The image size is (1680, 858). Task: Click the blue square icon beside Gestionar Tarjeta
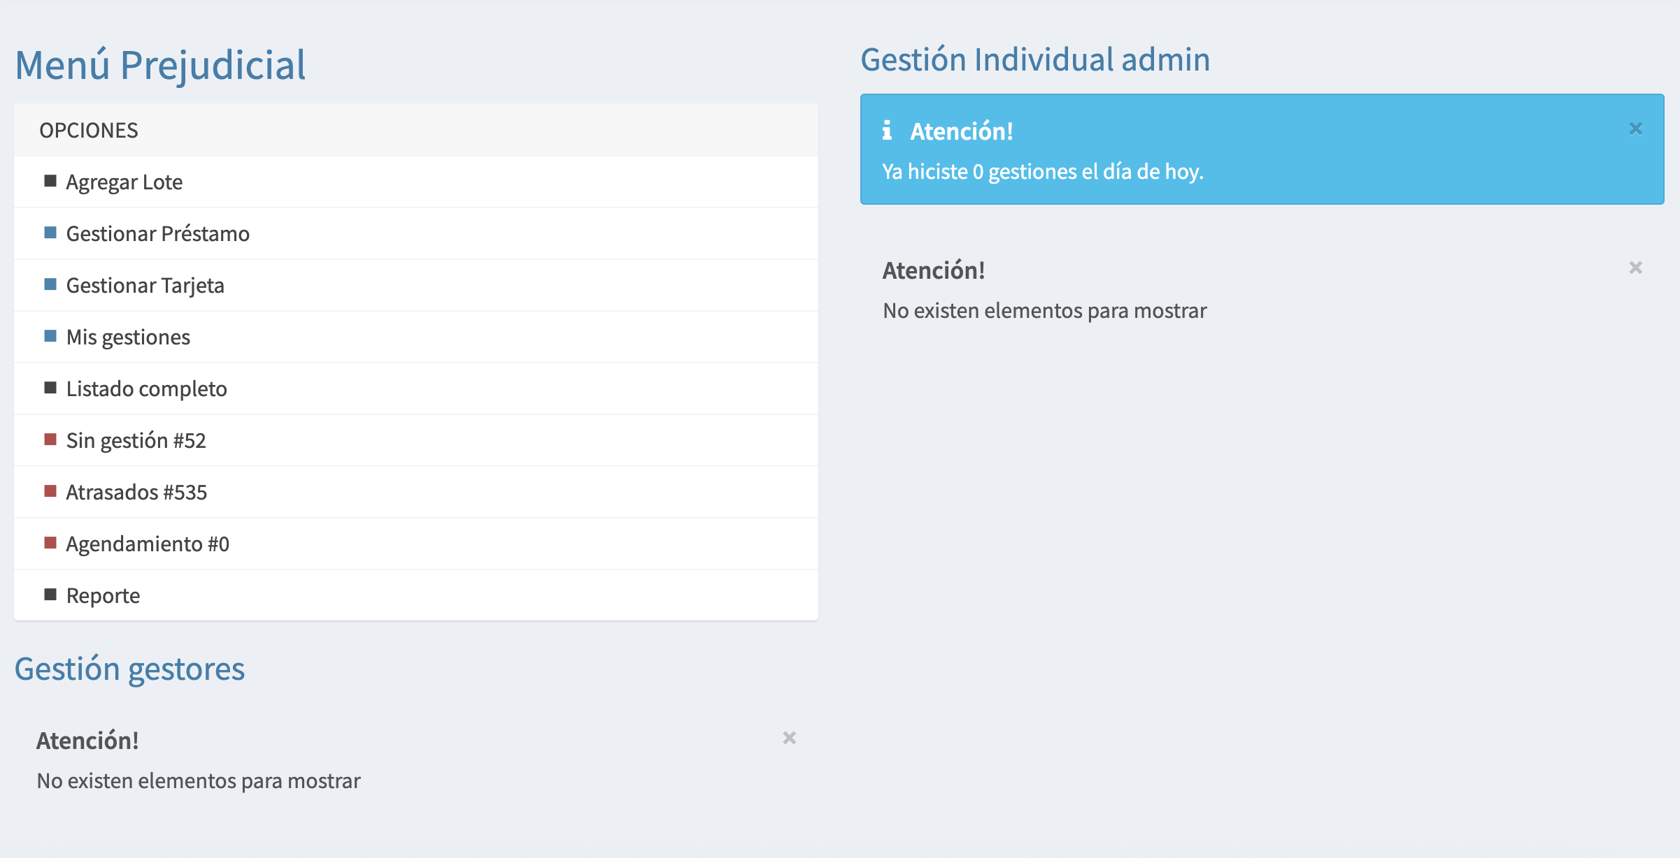pyautogui.click(x=50, y=285)
